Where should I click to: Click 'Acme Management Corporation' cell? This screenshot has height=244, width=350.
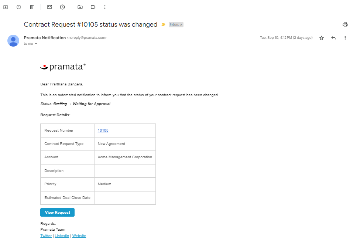pyautogui.click(x=125, y=157)
